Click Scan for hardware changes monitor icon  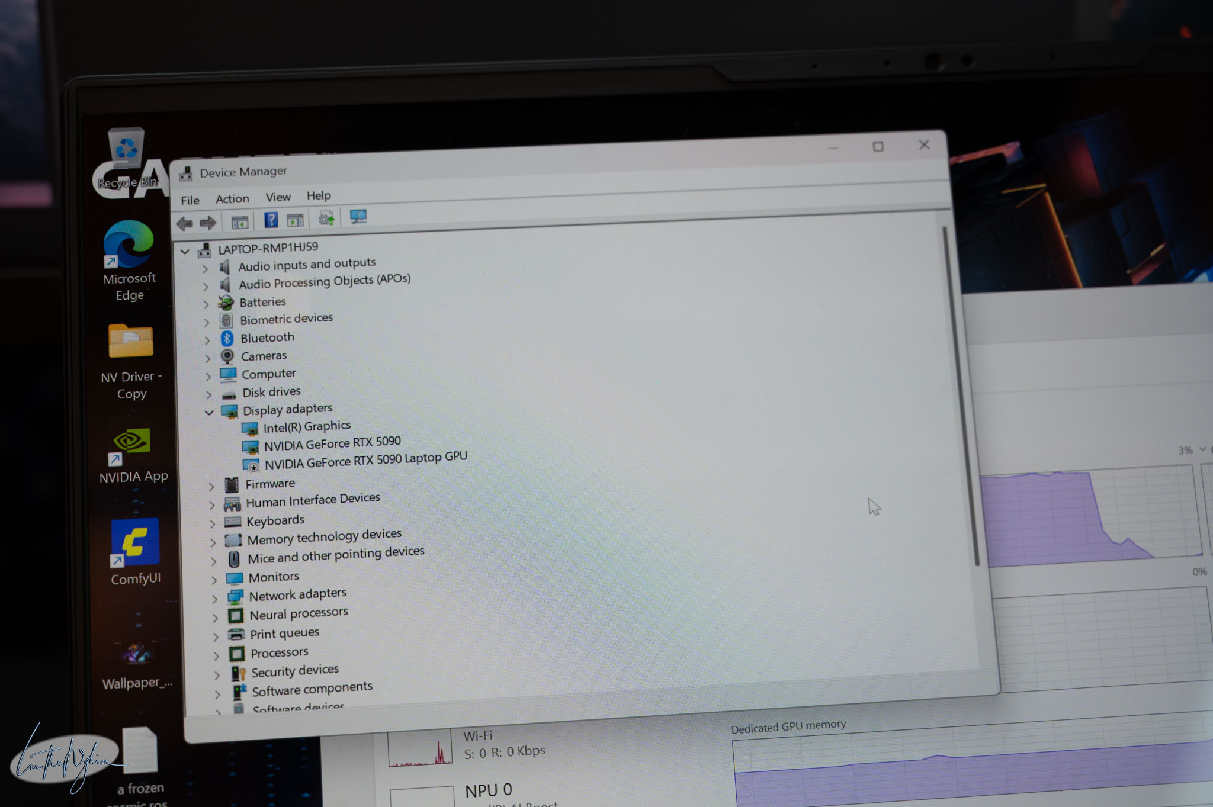358,217
